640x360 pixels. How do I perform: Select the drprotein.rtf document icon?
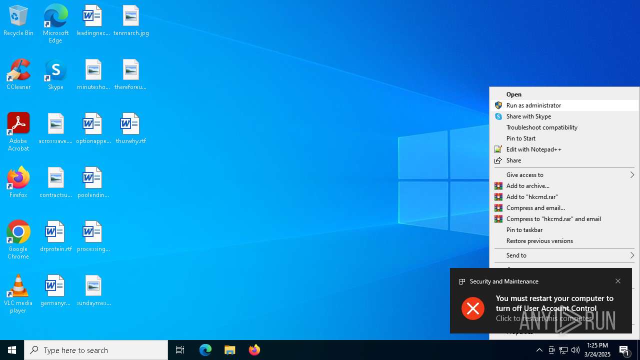coord(55,237)
